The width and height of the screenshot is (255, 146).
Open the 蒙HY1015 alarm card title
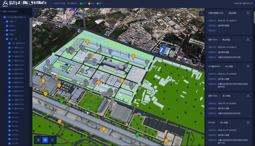pyautogui.click(x=213, y=40)
